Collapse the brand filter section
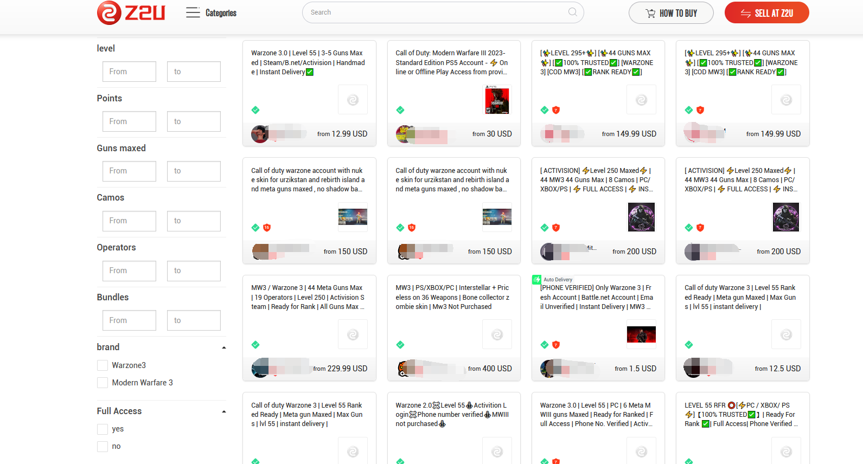 [223, 347]
